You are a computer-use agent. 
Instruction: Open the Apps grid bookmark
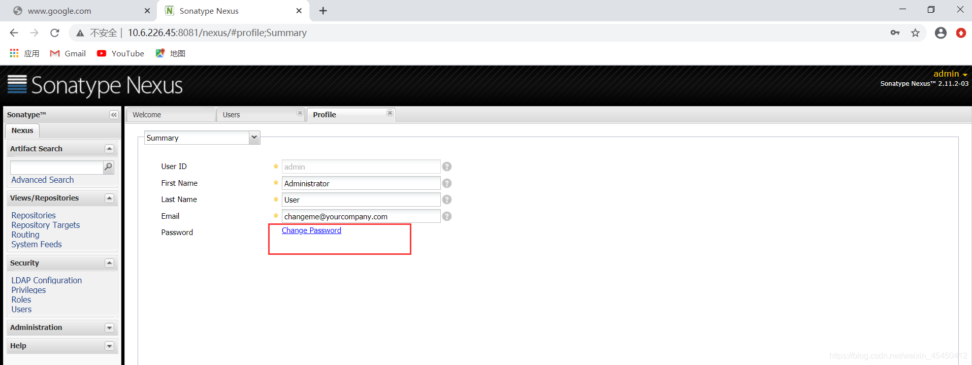[24, 53]
